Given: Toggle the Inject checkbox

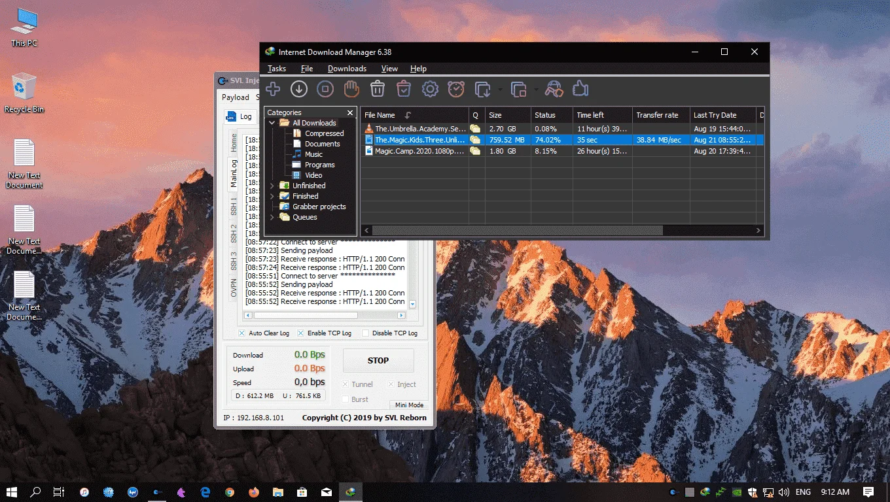Looking at the screenshot, I should coord(391,384).
